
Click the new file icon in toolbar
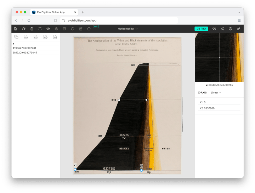click(x=16, y=29)
